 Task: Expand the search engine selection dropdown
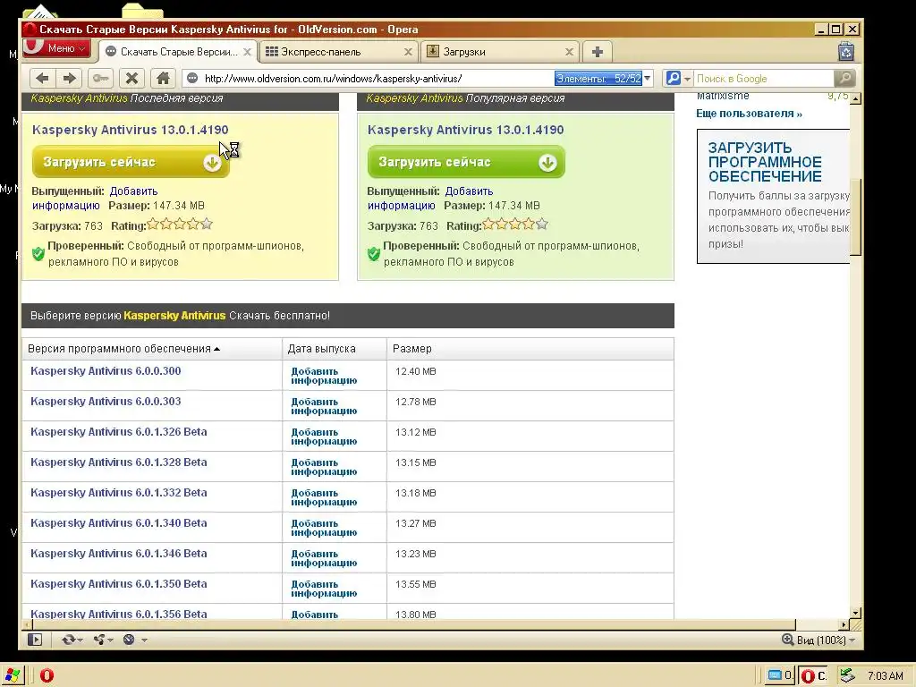click(x=687, y=79)
